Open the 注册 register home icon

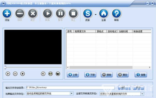coord(103,14)
